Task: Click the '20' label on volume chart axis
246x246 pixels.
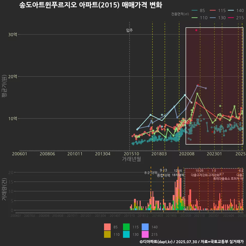Action: click(11, 172)
